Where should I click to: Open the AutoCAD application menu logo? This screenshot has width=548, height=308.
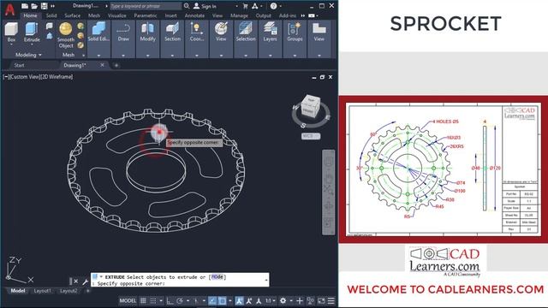9,9
